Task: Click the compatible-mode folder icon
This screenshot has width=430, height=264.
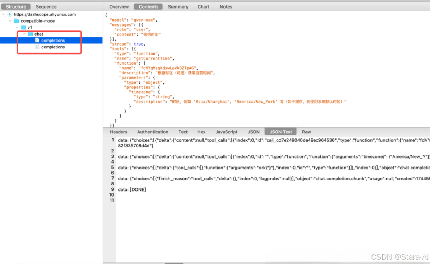Action: pyautogui.click(x=17, y=21)
